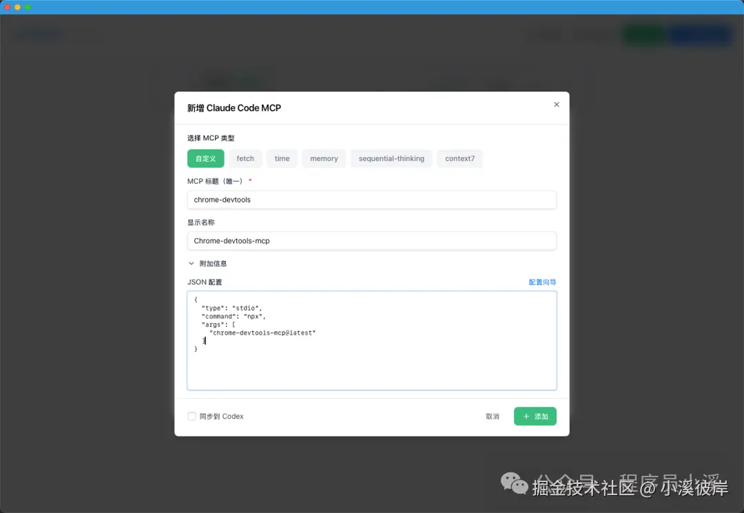Click the green macOS fullscreen button

28,7
